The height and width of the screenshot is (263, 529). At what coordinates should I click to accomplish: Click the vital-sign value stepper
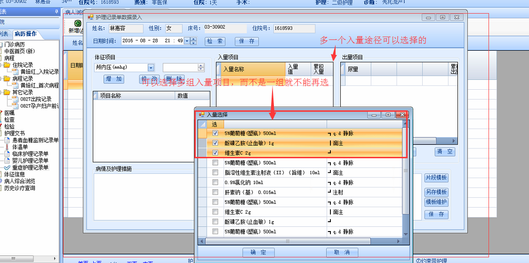[201, 68]
